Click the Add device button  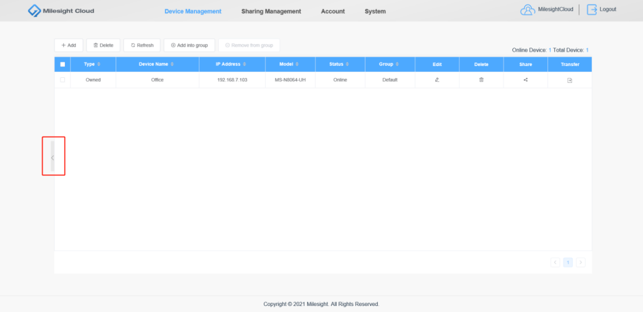68,45
